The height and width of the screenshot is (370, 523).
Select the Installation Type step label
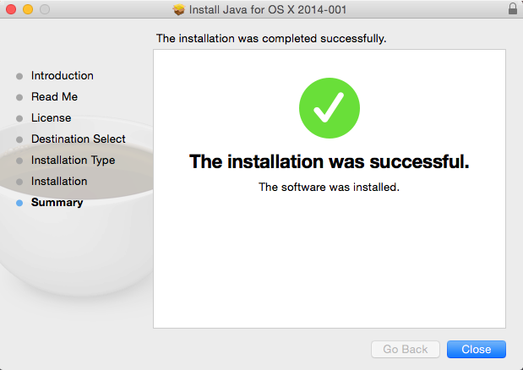(73, 160)
